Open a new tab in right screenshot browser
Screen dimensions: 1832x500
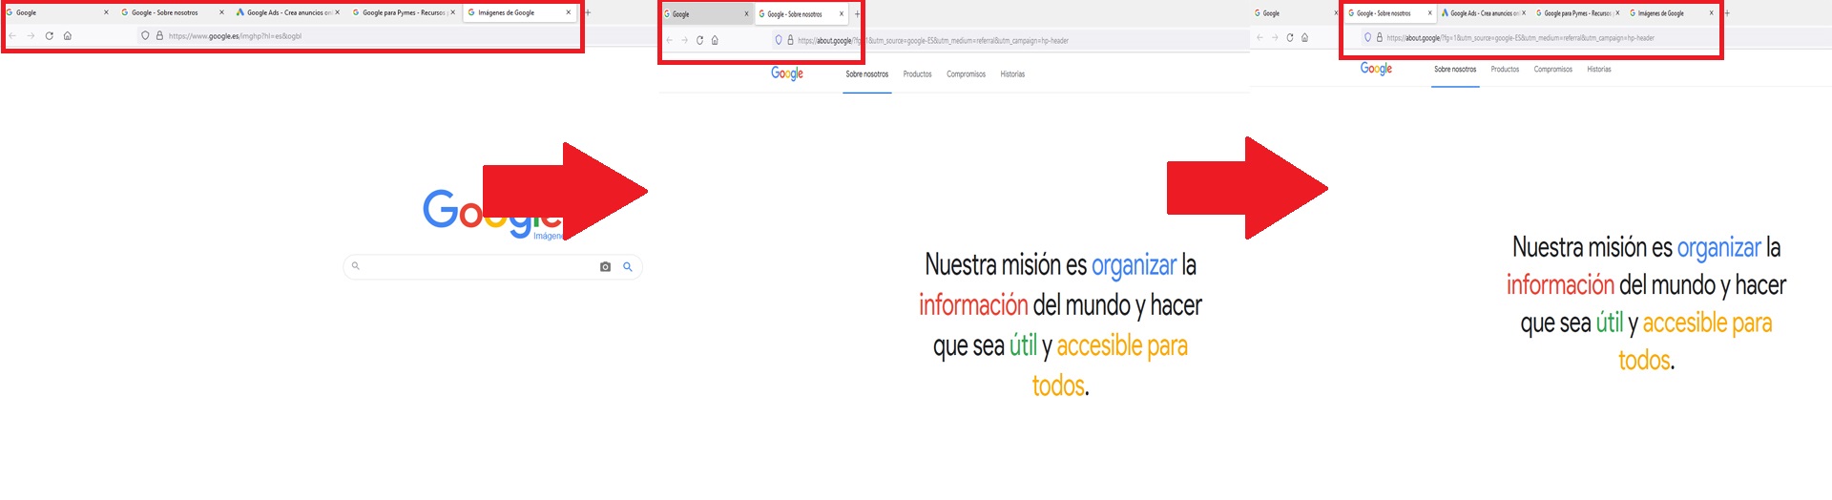[1727, 13]
